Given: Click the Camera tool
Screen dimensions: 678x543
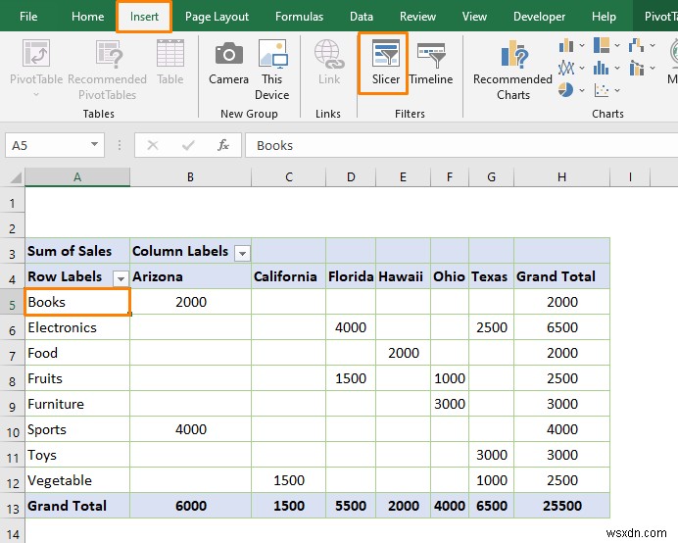Looking at the screenshot, I should tap(228, 63).
